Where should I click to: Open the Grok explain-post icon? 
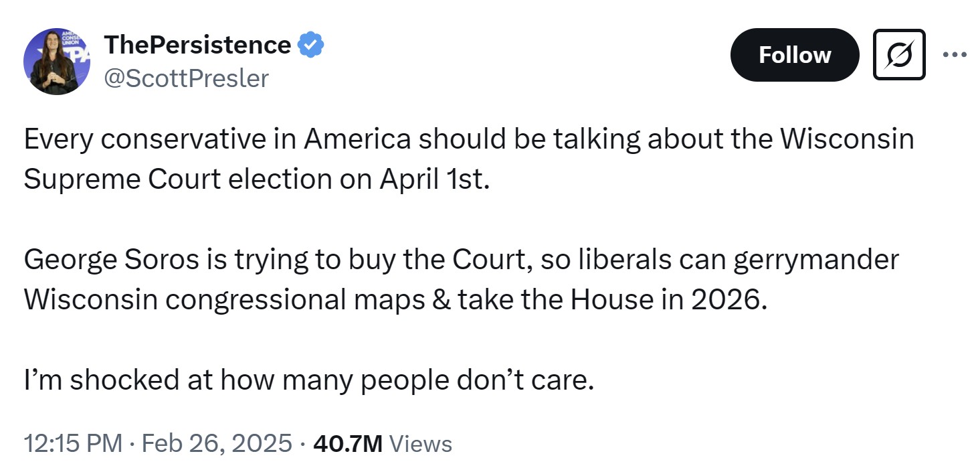(x=899, y=55)
